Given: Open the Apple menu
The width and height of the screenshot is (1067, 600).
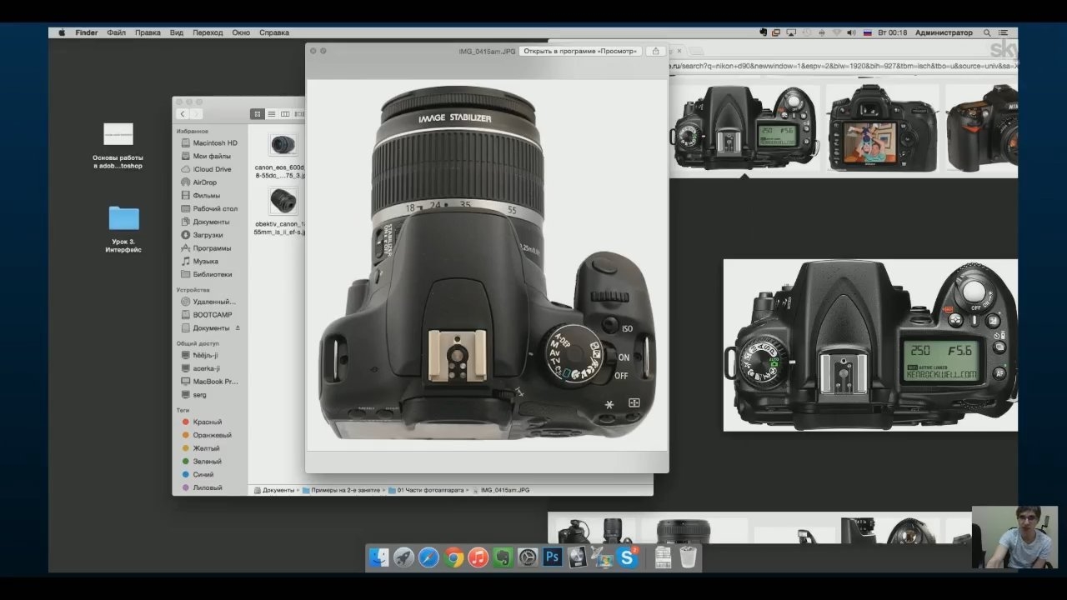Looking at the screenshot, I should tap(62, 32).
